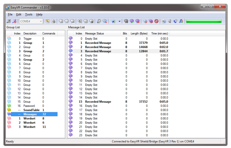Click the colorful wordset bubbles icon

[x=113, y=22]
